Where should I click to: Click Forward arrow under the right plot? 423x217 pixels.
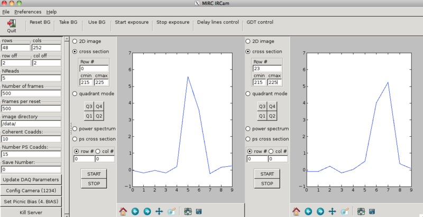click(320, 211)
